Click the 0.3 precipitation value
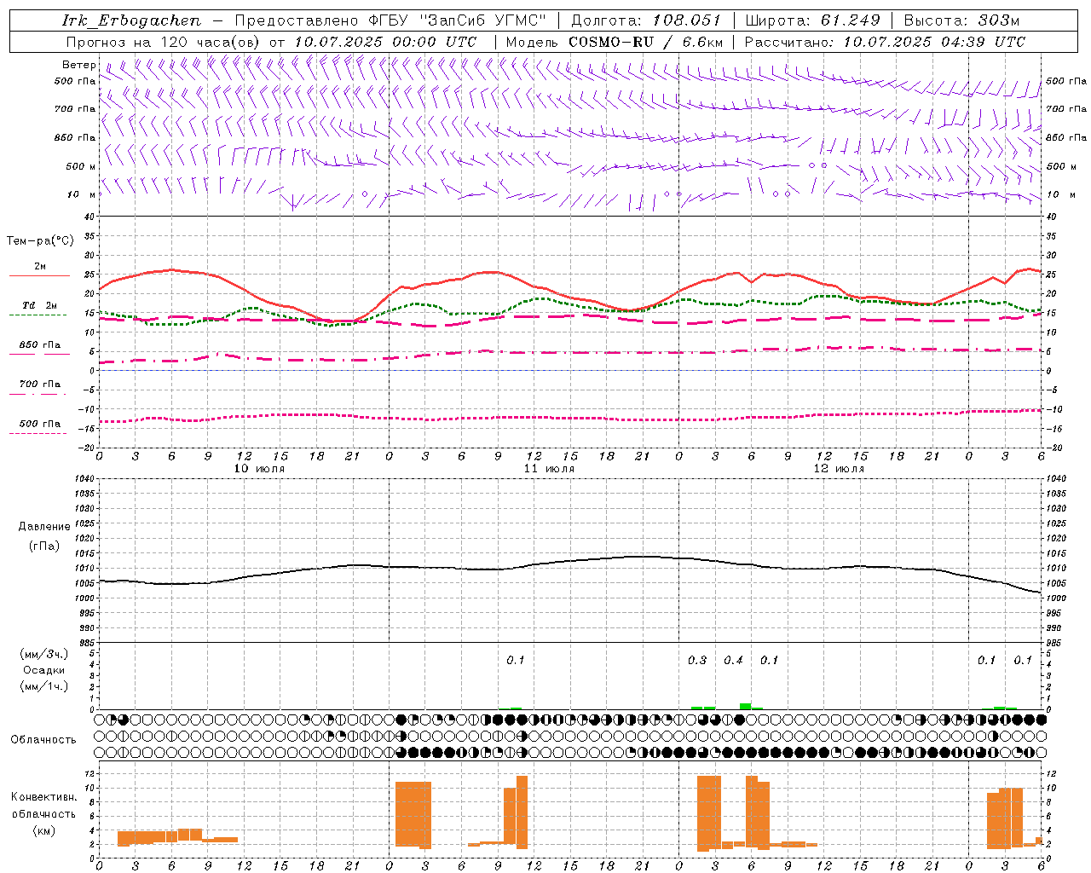 [x=697, y=660]
